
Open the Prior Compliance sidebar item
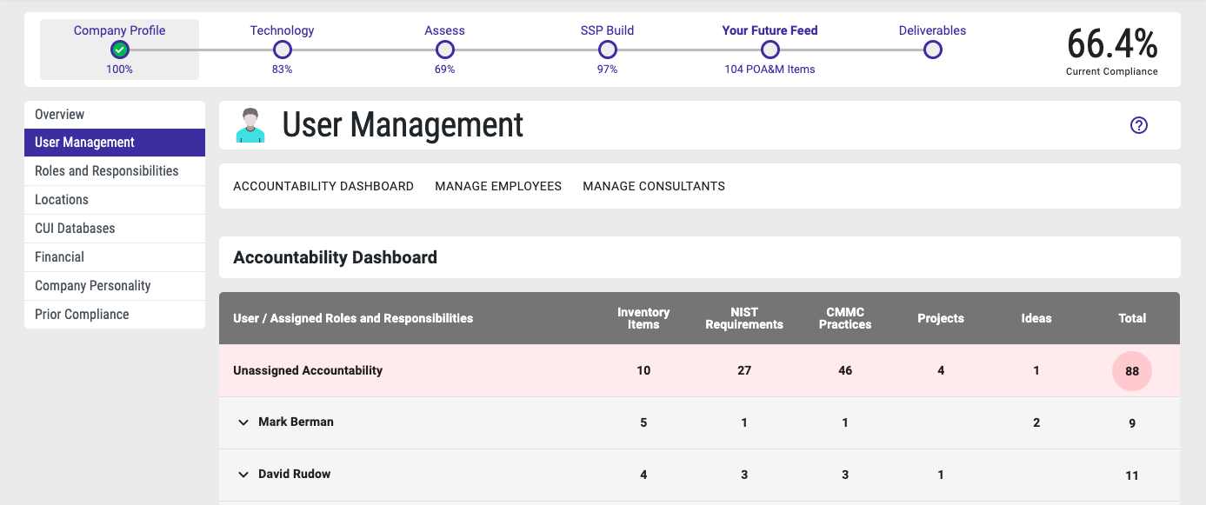pos(82,315)
